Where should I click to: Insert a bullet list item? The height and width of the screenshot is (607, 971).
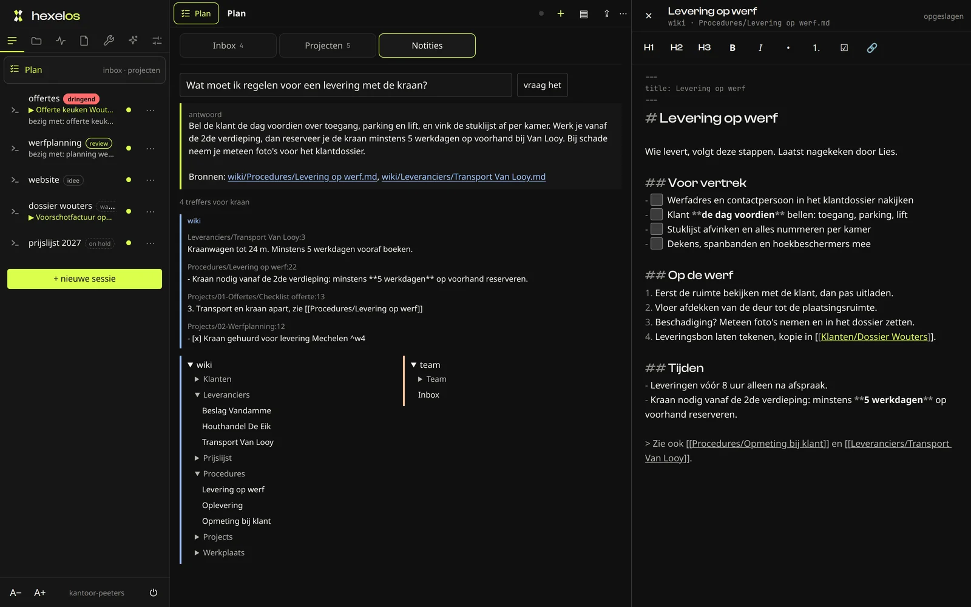tap(788, 47)
